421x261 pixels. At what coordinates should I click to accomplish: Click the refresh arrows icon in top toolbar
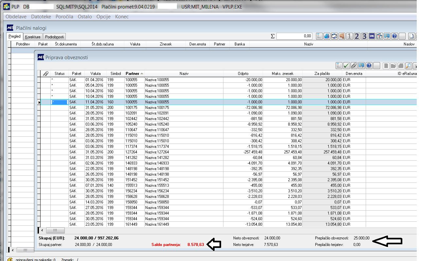[x=334, y=36]
